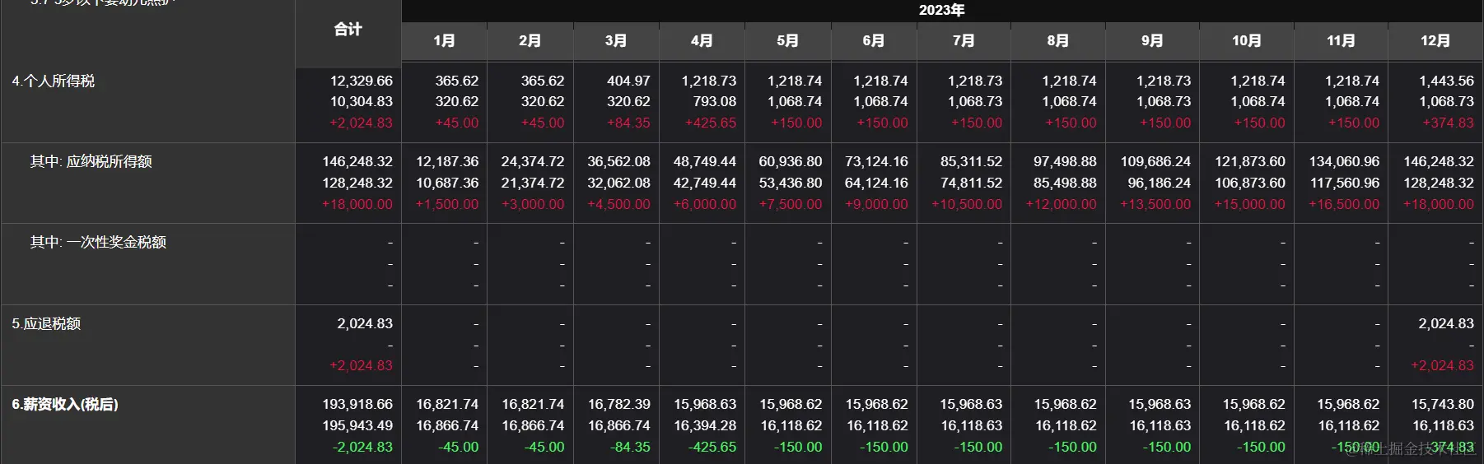Viewport: 1484px width, 464px height.
Task: Click the 5月 column header
Action: click(x=787, y=41)
